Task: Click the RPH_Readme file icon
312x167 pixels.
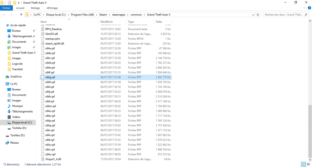Action: point(42,29)
